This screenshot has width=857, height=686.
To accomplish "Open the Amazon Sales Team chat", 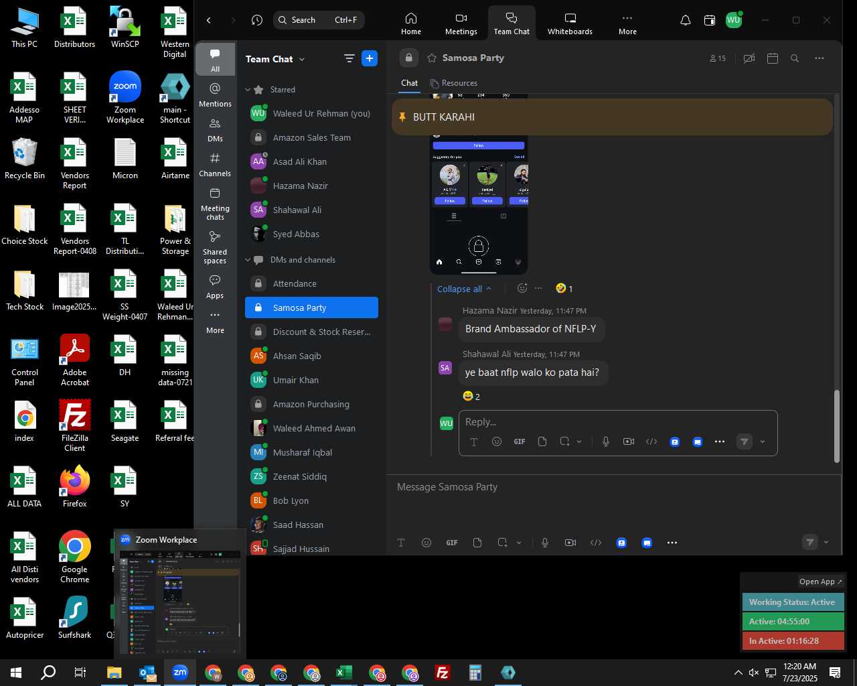I will pyautogui.click(x=311, y=137).
